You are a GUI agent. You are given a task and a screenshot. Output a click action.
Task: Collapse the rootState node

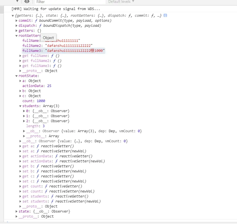pos(16,76)
